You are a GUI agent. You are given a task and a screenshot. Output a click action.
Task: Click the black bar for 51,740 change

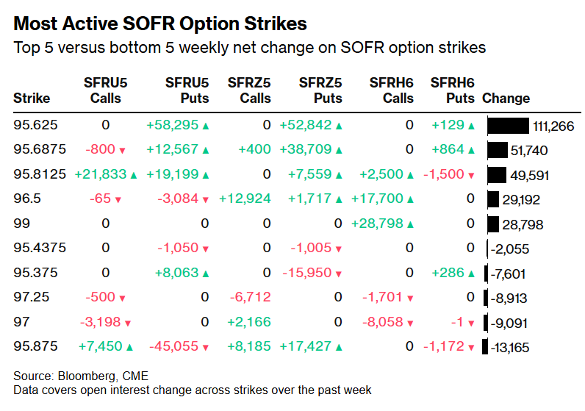498,151
